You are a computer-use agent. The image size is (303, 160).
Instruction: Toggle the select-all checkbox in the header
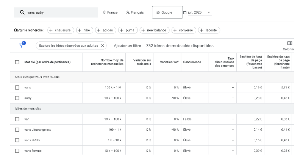[x=17, y=62]
